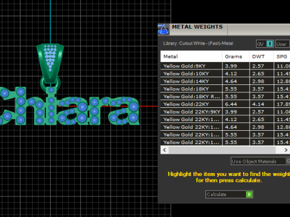Click the METAL WEIGHTS panel title

[x=198, y=27]
